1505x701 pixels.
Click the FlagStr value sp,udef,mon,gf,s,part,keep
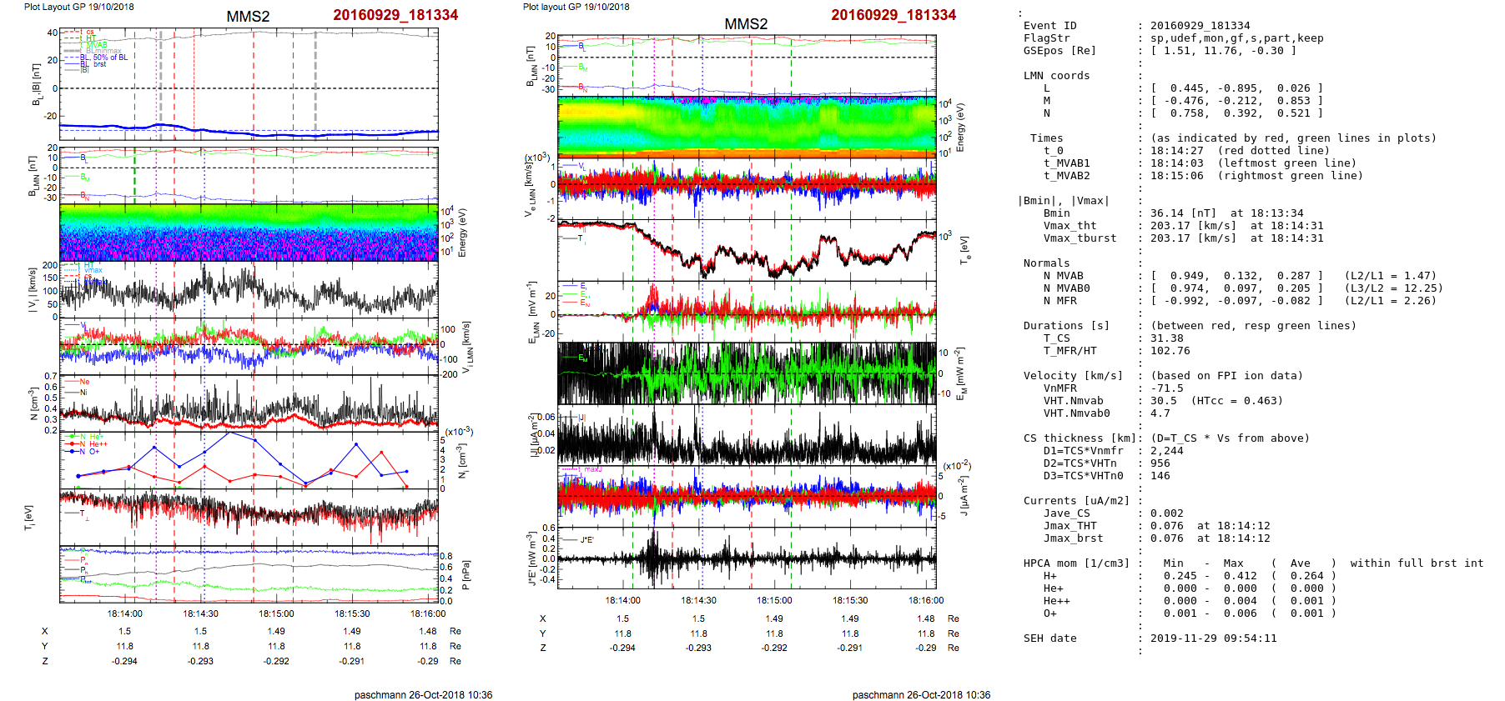1236,38
